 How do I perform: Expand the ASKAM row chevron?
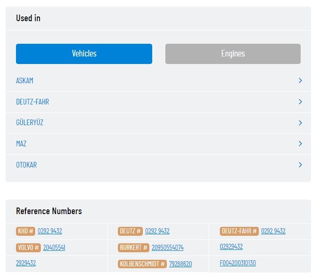(x=300, y=80)
